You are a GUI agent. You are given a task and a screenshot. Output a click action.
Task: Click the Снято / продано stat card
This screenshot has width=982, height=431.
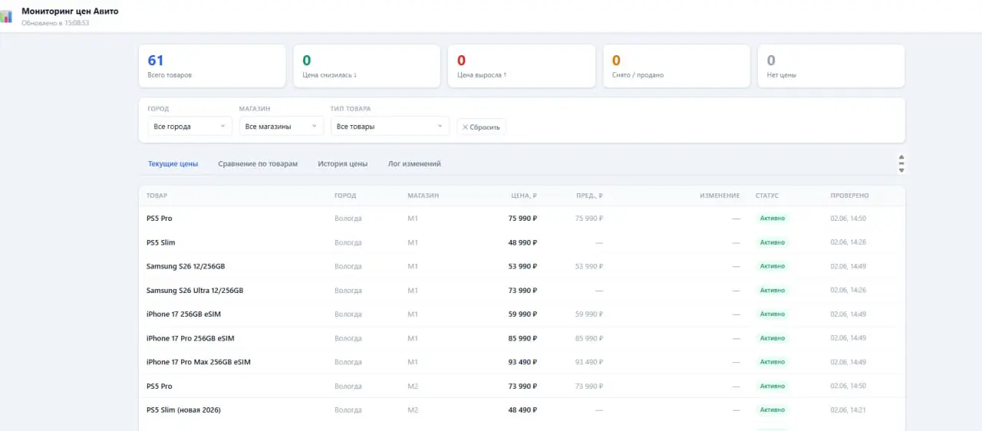pos(677,66)
